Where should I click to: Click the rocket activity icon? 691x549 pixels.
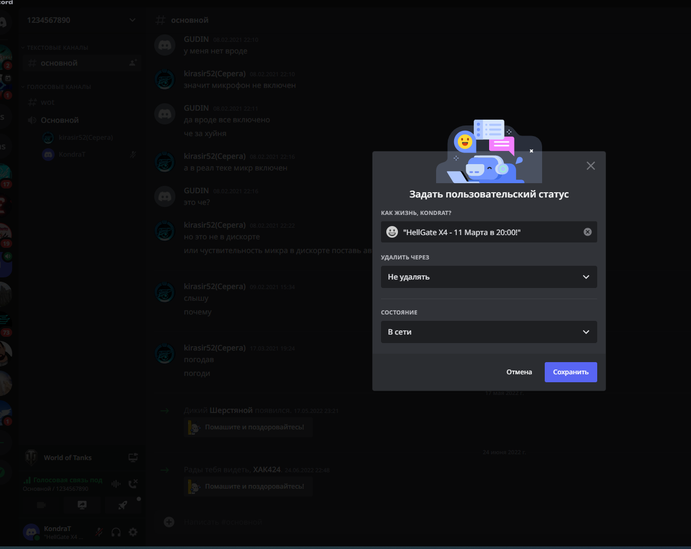pyautogui.click(x=122, y=505)
